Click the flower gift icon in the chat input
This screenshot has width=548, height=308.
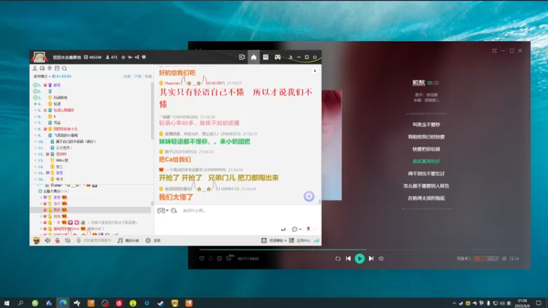coord(308,229)
